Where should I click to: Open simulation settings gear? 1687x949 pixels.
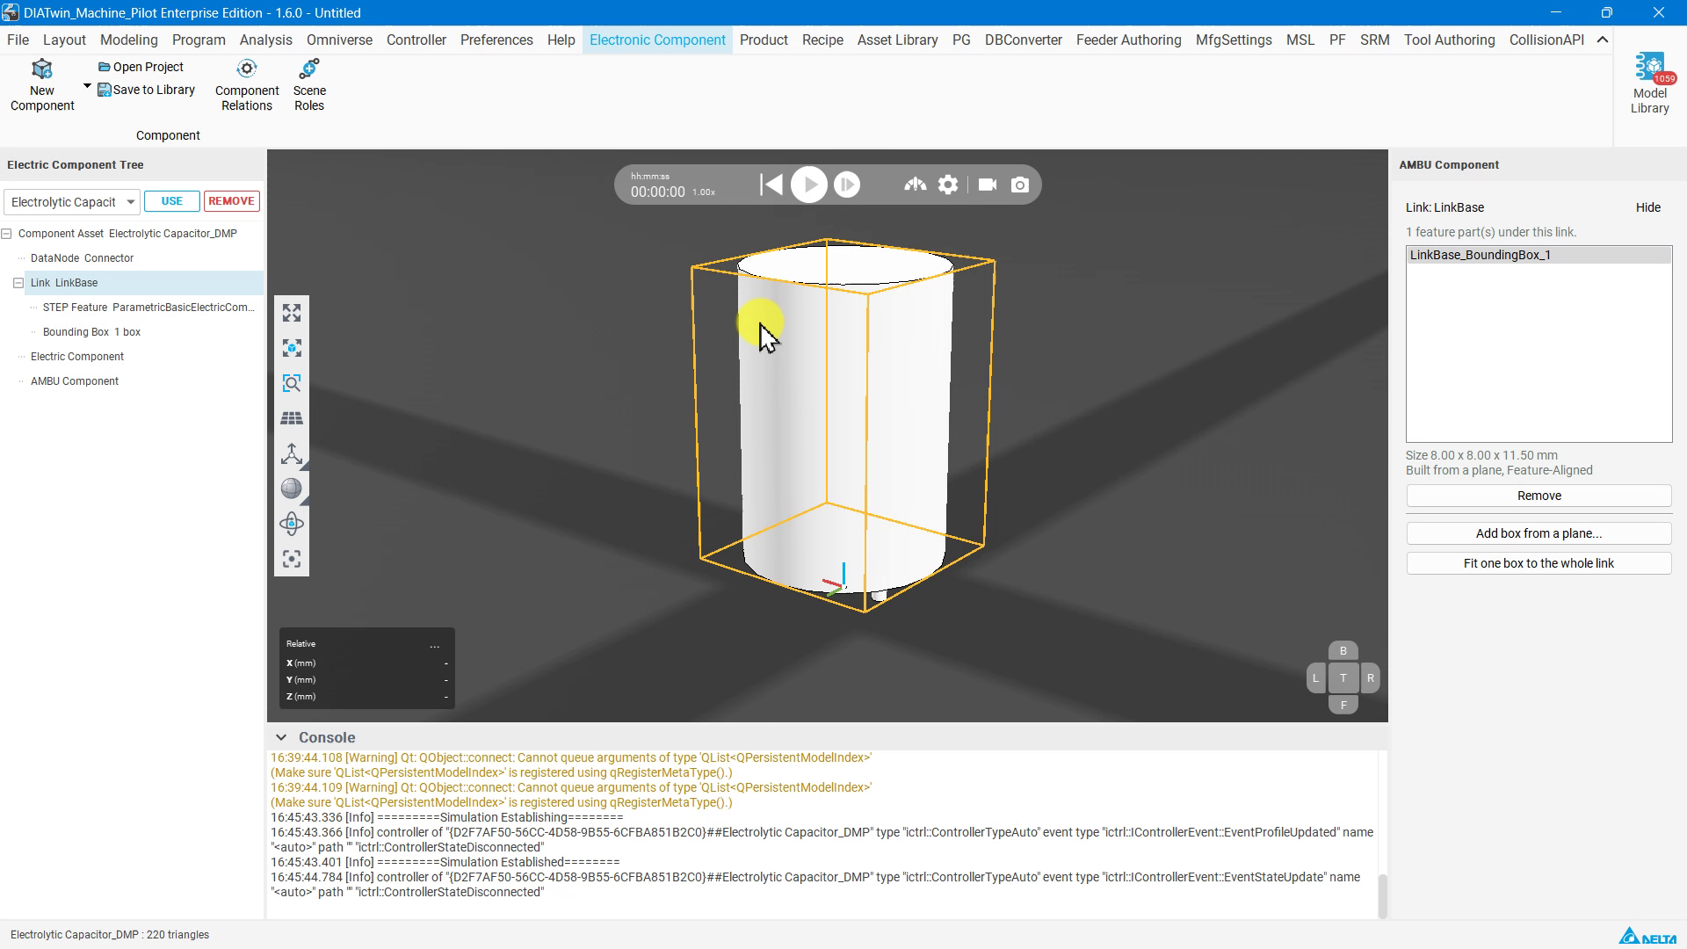pyautogui.click(x=948, y=185)
